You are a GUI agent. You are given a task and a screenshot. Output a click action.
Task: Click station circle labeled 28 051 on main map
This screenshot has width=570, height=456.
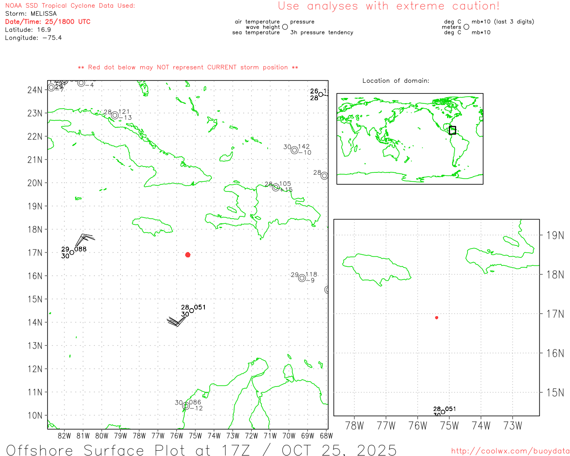[x=191, y=310]
